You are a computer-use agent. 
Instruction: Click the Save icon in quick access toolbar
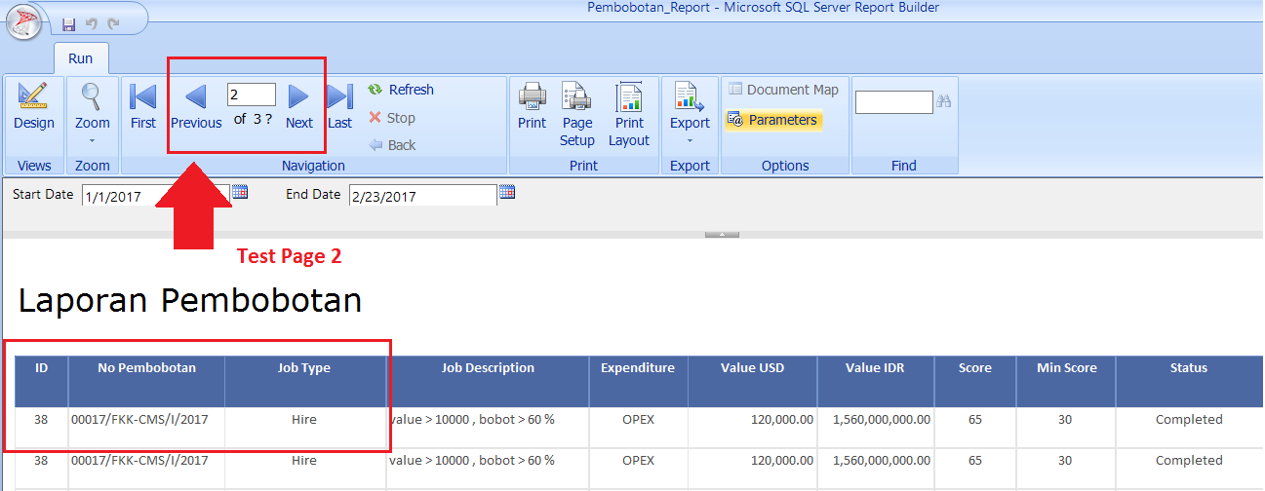[68, 22]
